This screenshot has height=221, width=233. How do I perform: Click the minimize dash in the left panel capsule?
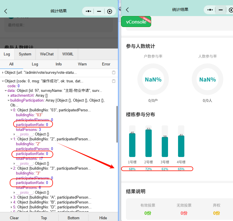[x=99, y=11]
